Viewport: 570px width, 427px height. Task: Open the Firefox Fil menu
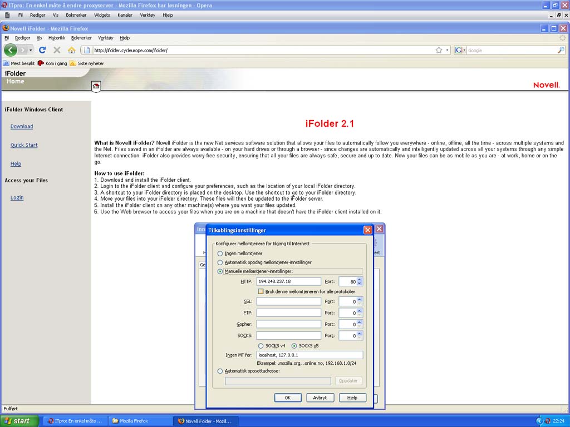(7, 38)
